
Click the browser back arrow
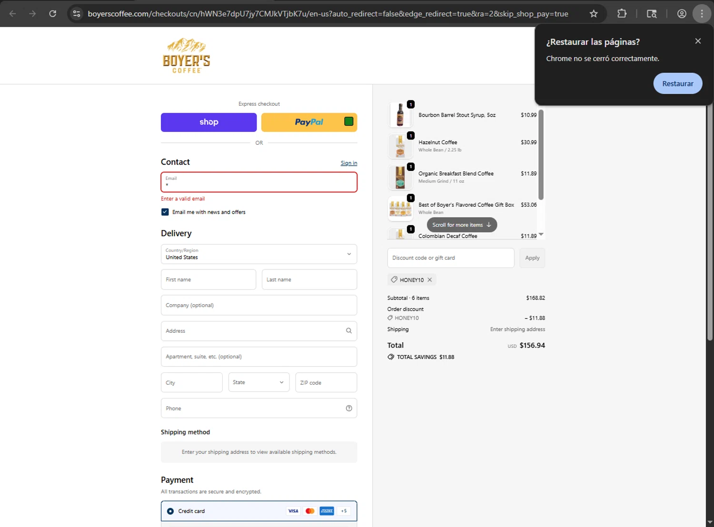[x=13, y=13]
